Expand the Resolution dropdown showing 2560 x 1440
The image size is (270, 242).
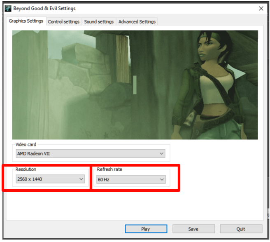pyautogui.click(x=50, y=179)
